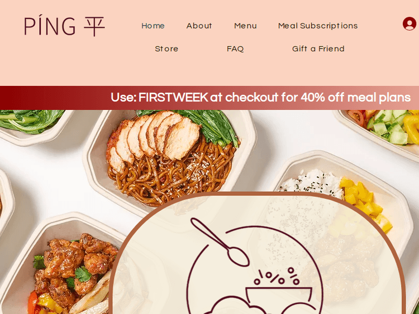Go to the Home page

(x=153, y=26)
